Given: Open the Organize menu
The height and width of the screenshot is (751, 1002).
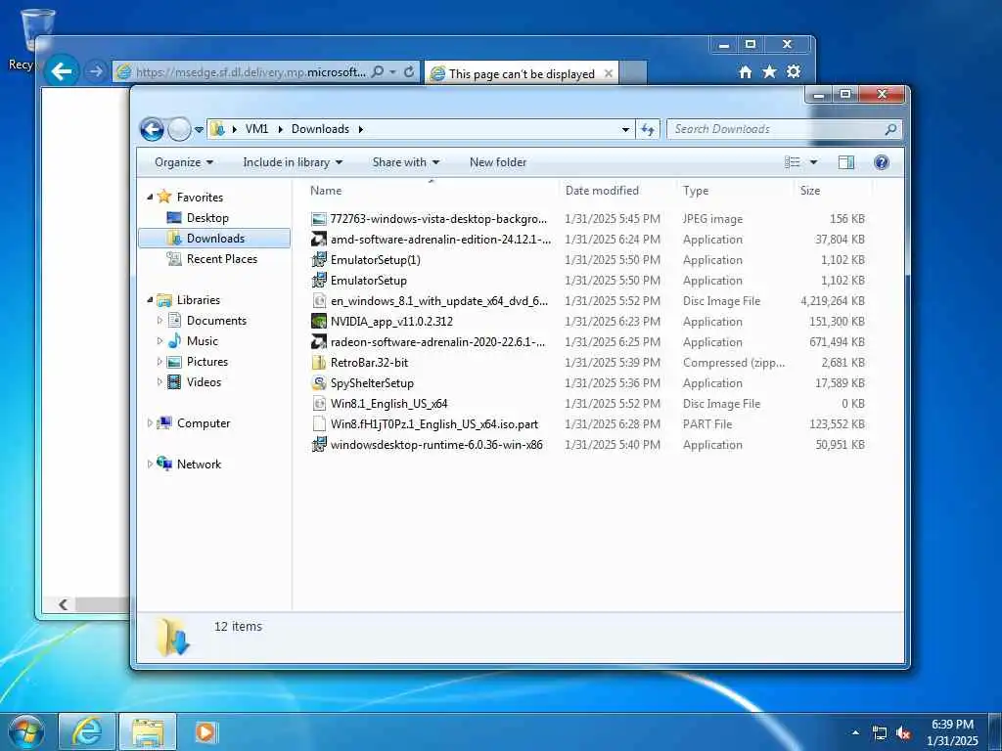Looking at the screenshot, I should (x=183, y=162).
